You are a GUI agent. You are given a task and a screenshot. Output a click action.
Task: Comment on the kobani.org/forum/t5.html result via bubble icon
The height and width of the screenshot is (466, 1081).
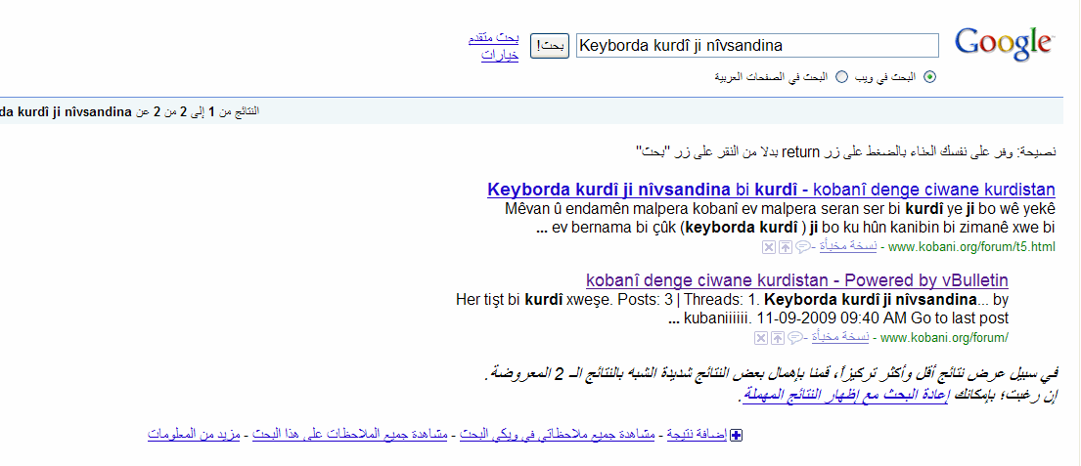[803, 247]
